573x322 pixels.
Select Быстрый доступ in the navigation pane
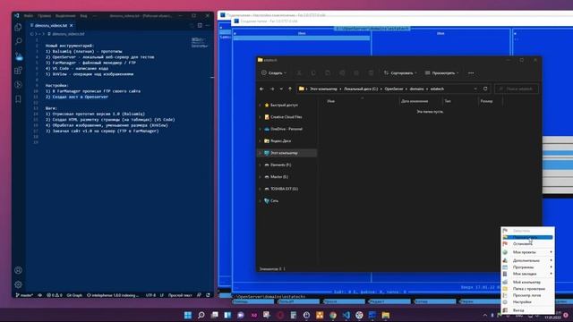coord(284,106)
